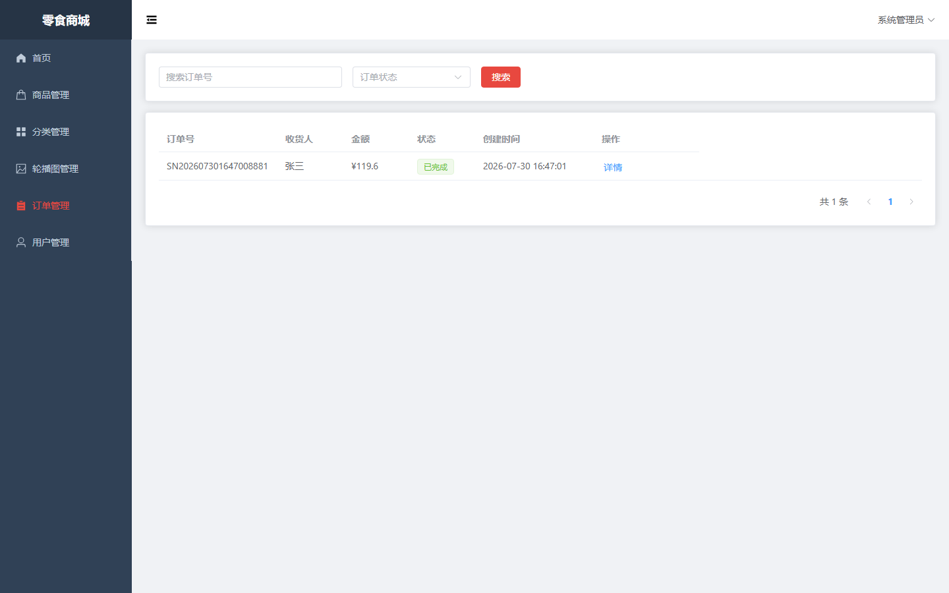Go to 商品管理 menu item

click(66, 95)
